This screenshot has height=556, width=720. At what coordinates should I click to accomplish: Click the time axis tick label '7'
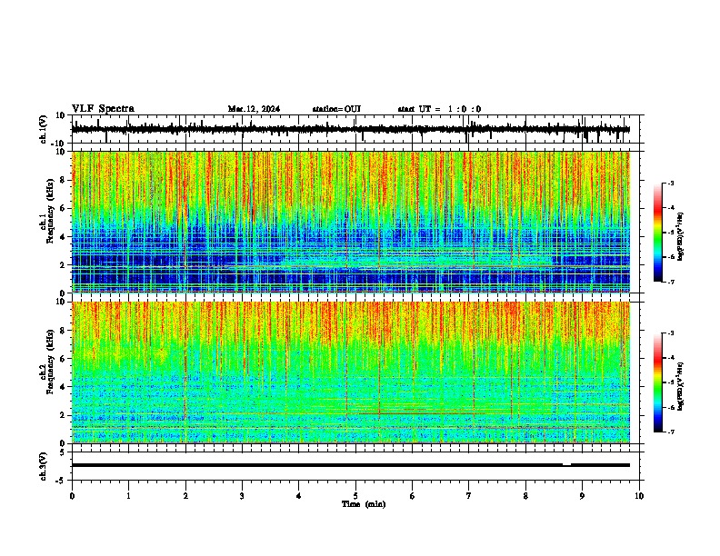469,496
